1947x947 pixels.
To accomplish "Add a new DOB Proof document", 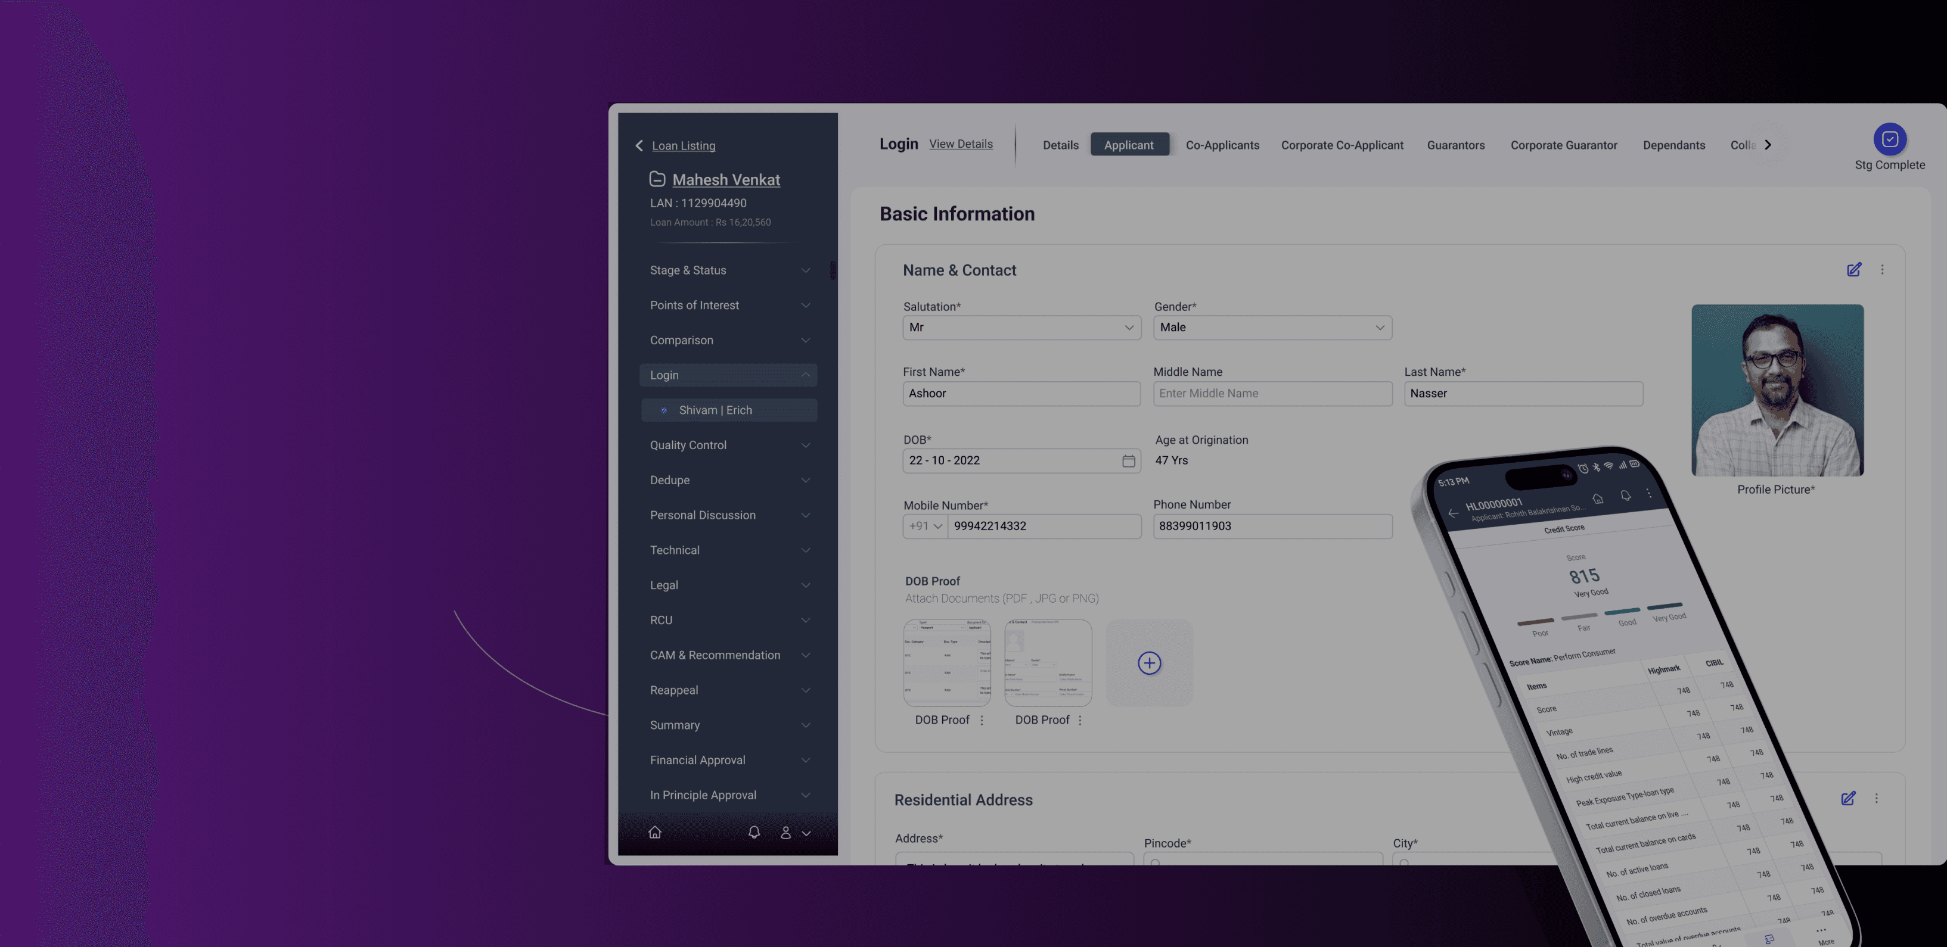I will [1149, 663].
